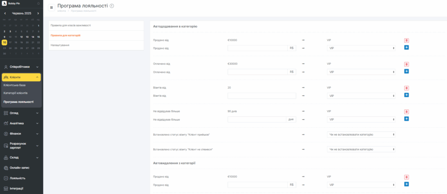
Task: Expand the Фінанси sidebar section
Action: [x=21, y=134]
